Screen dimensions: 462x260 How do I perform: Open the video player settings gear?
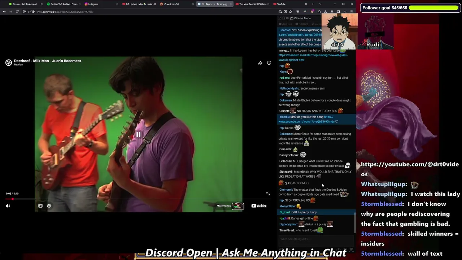[x=49, y=206]
